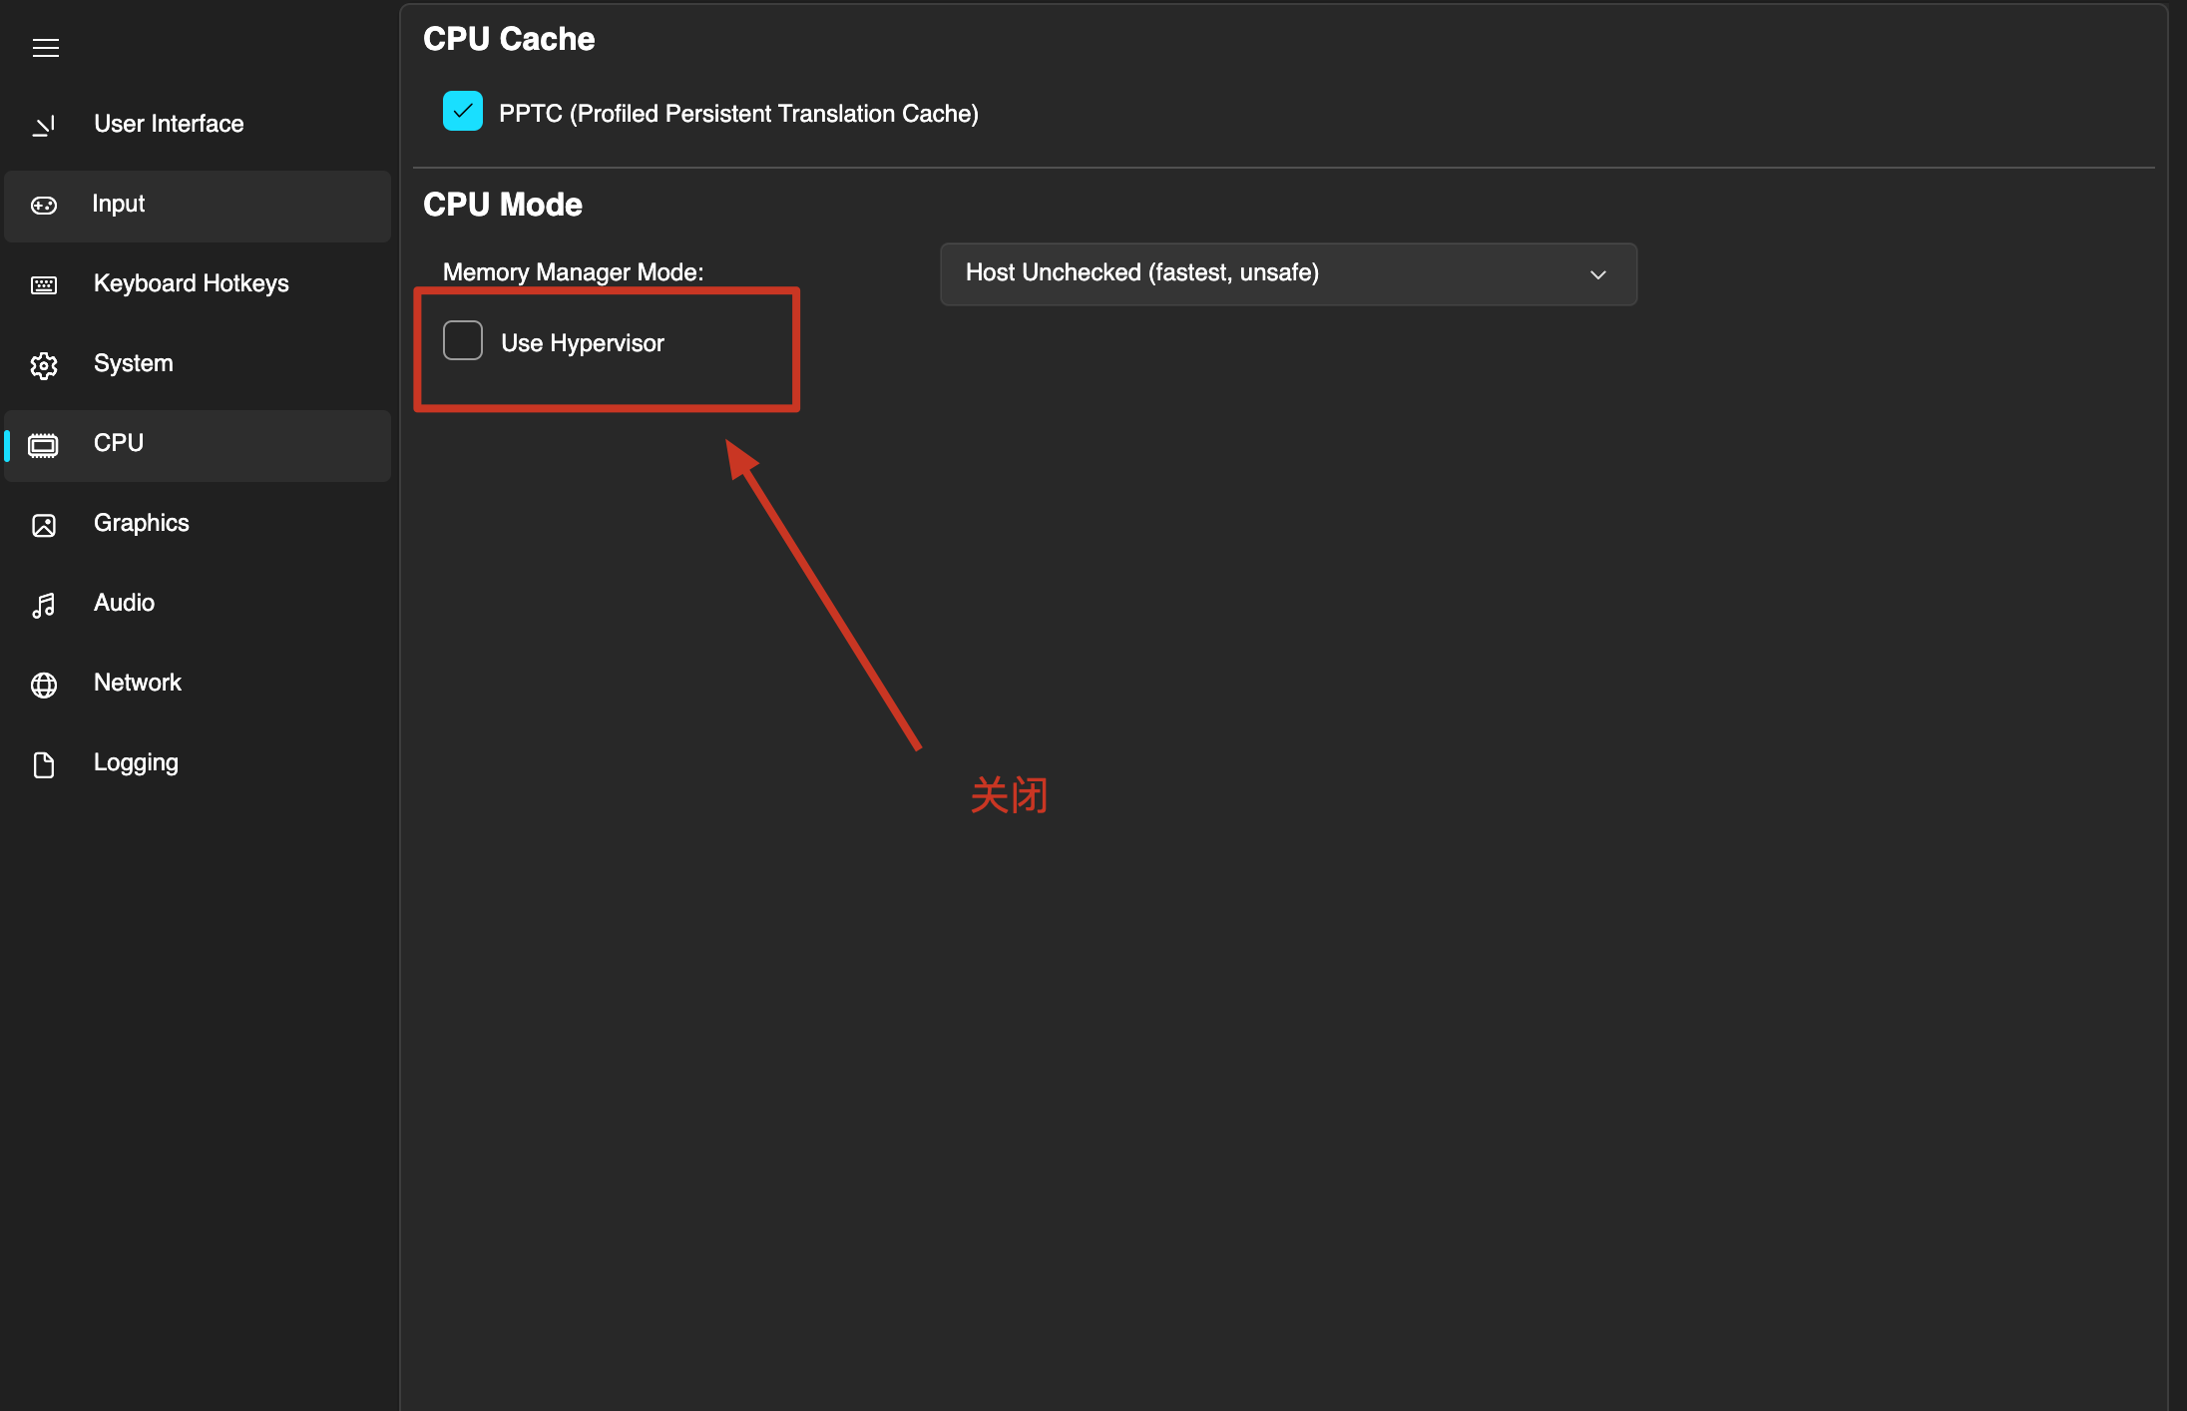Viewport: 2187px width, 1411px height.
Task: Click the Audio music note icon
Action: point(44,605)
